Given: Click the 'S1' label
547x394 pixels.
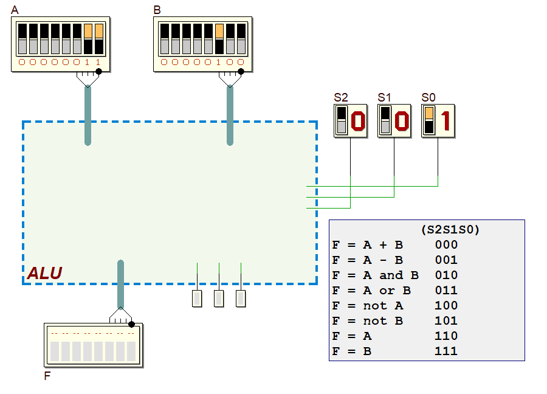Looking at the screenshot, I should click(384, 97).
